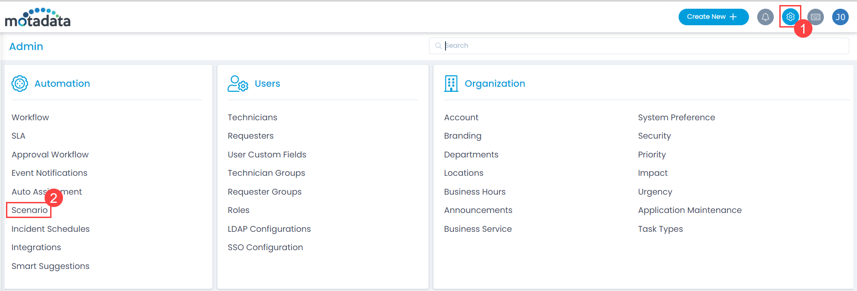Select Smart Suggestions
The height and width of the screenshot is (291, 857).
pyautogui.click(x=51, y=266)
